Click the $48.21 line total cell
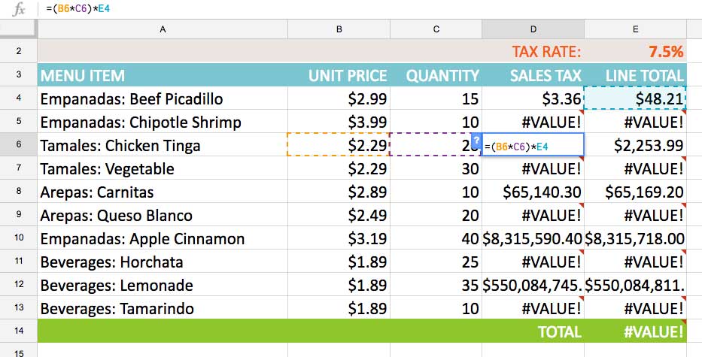702x357 pixels. coord(635,98)
